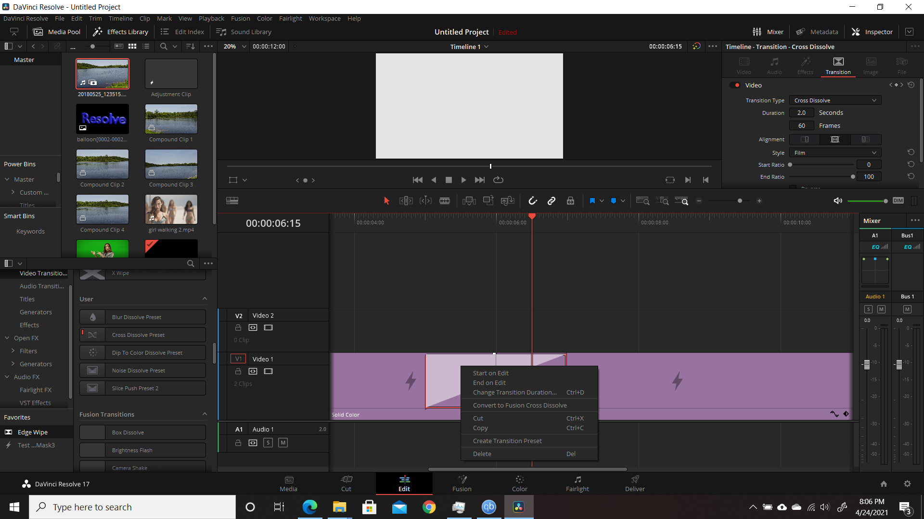Select the arrow Selection Mode tool
Screen dimensions: 924x519
tap(386, 201)
